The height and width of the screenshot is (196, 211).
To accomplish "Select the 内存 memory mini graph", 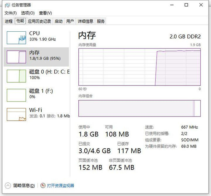I will (x=16, y=56).
